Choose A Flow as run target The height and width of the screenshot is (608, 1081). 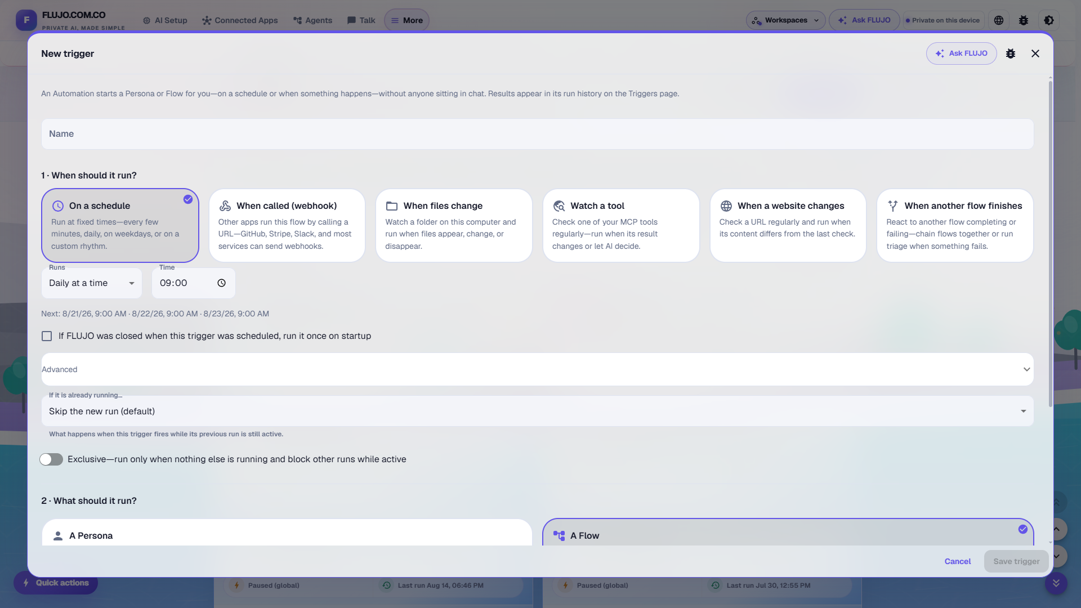pos(788,532)
